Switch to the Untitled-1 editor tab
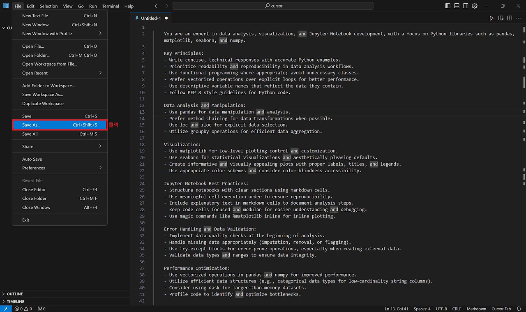526x312 pixels. tap(151, 18)
